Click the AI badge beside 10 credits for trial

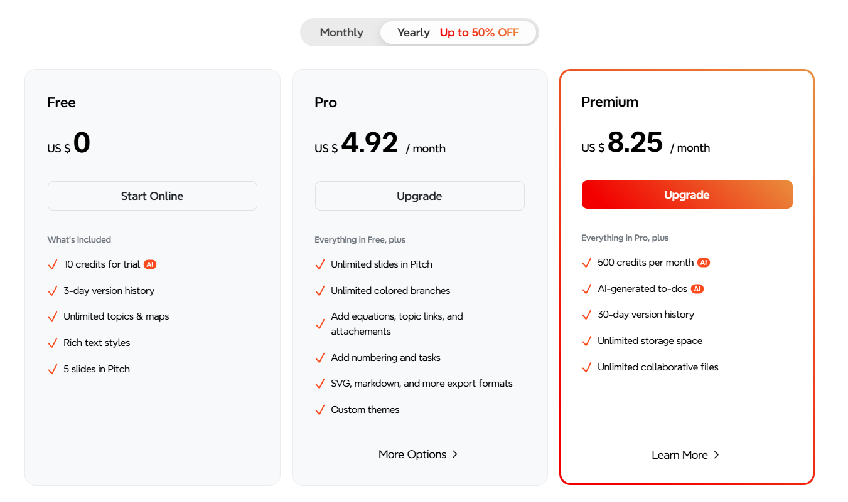click(149, 264)
